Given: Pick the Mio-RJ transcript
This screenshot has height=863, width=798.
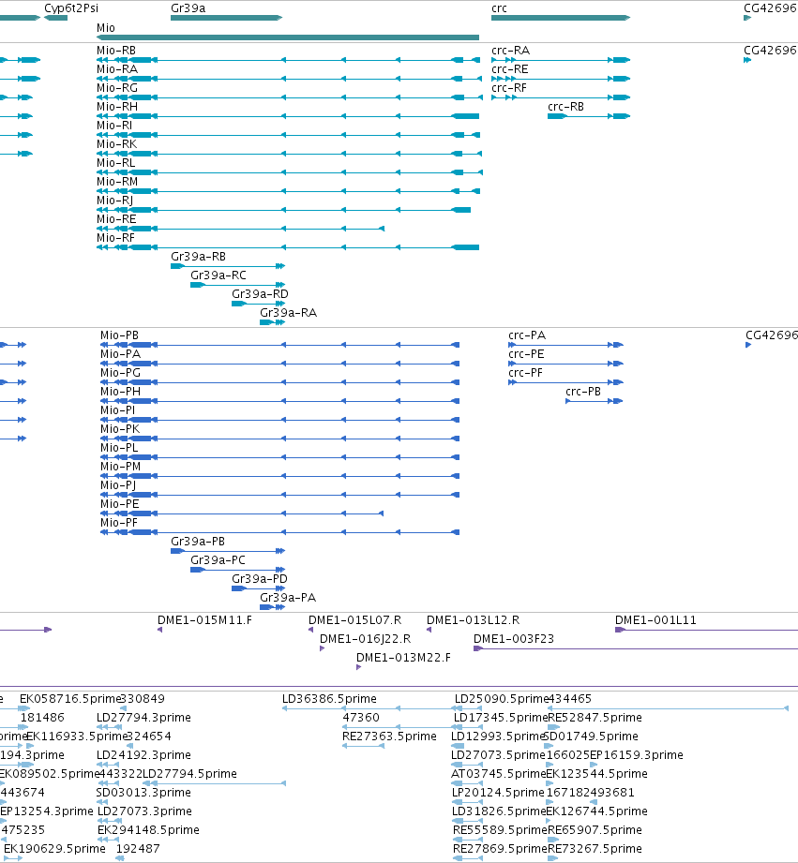Looking at the screenshot, I should coord(114,201).
